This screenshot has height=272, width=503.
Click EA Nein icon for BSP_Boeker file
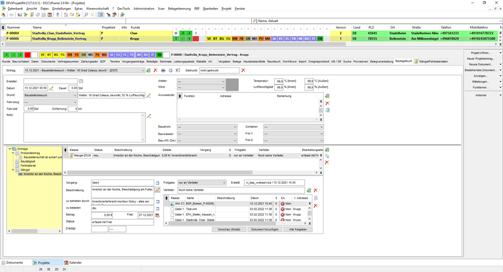(x=283, y=203)
